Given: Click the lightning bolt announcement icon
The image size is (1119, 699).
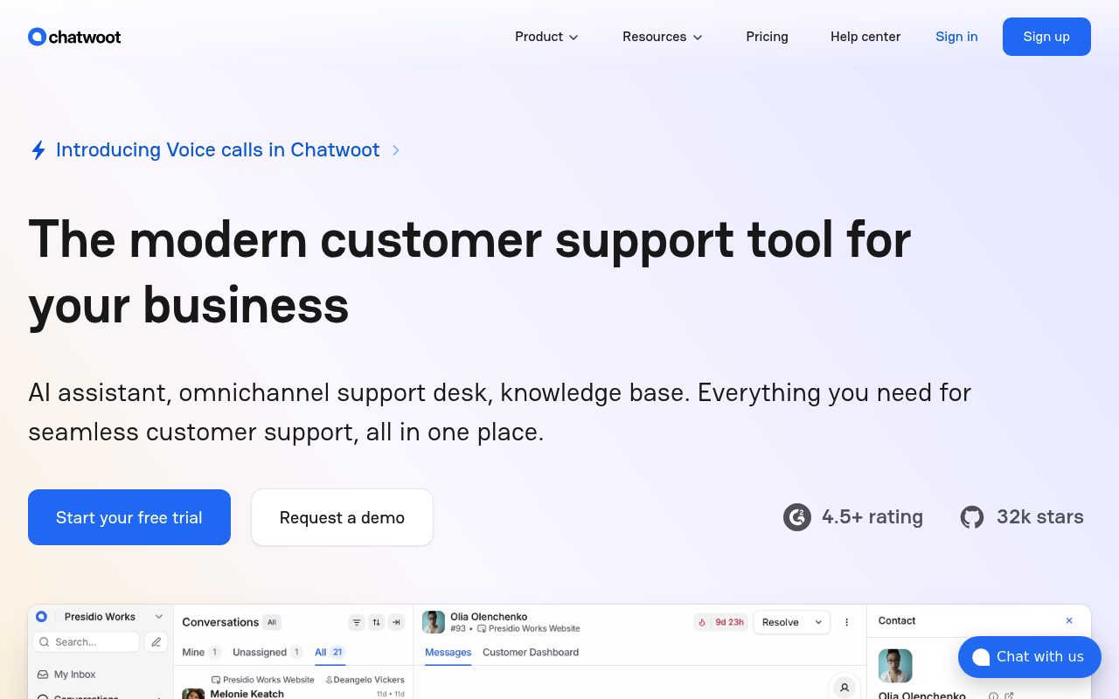Looking at the screenshot, I should pyautogui.click(x=38, y=150).
